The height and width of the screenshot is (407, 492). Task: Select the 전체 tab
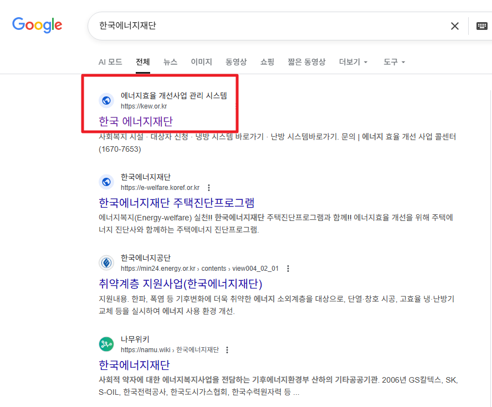coord(143,62)
